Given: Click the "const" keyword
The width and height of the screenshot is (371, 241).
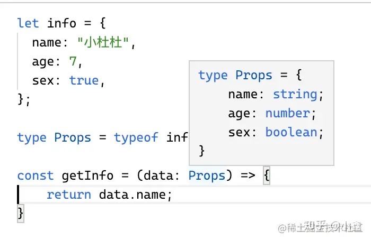Looking at the screenshot, I should pos(36,175).
